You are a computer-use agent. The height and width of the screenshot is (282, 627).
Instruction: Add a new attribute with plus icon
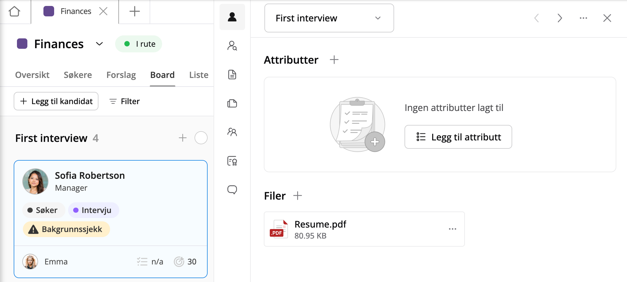[x=334, y=60]
